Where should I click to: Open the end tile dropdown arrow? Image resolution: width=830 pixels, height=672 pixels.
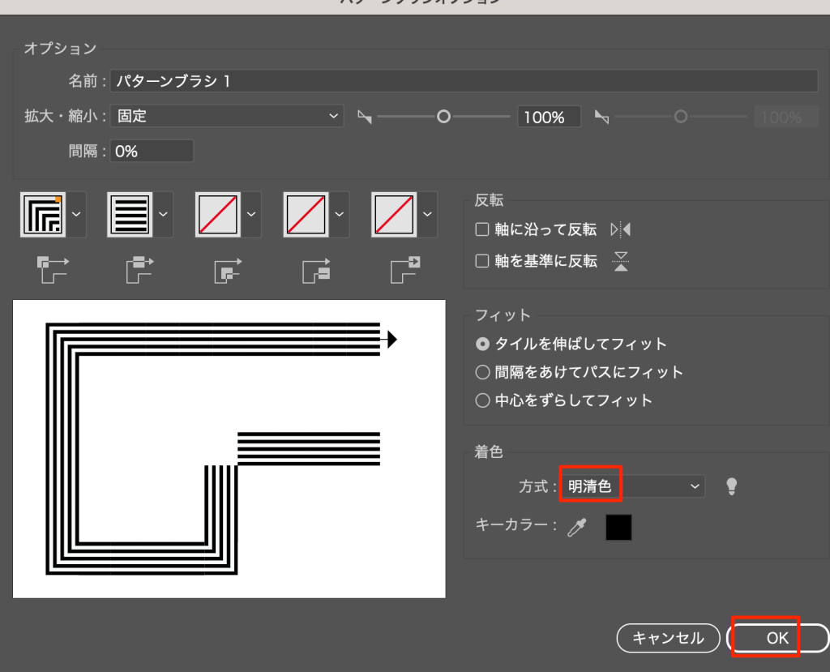[x=428, y=215]
